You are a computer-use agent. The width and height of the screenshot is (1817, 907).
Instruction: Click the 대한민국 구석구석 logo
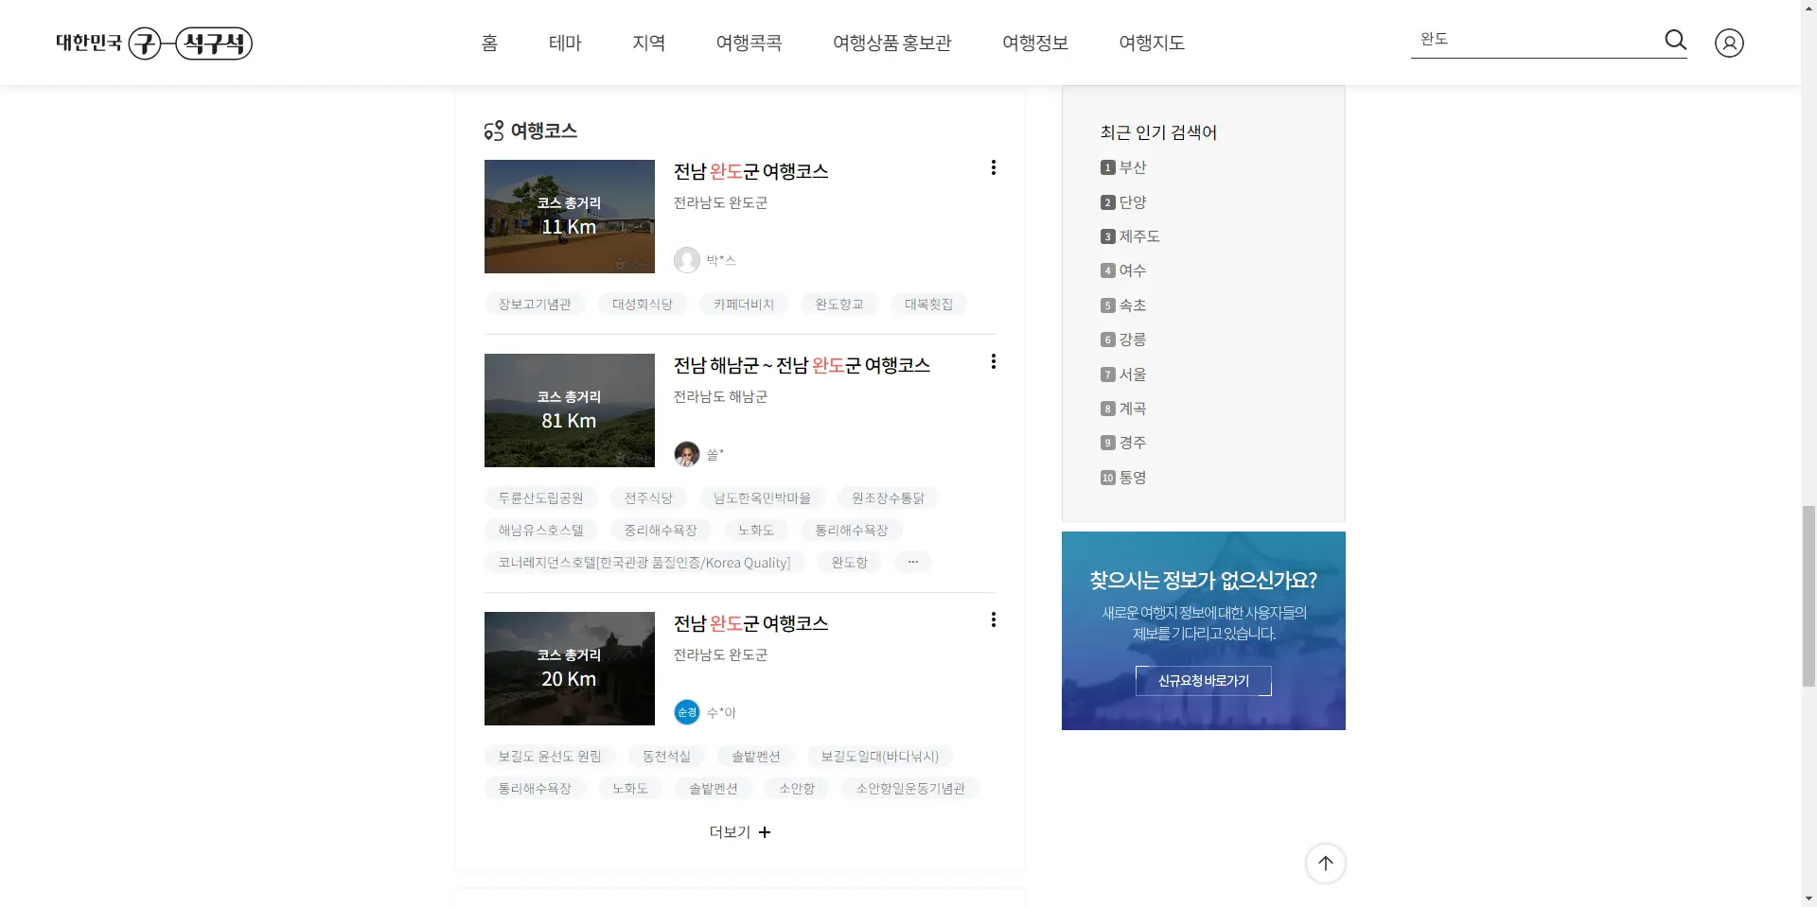154,43
